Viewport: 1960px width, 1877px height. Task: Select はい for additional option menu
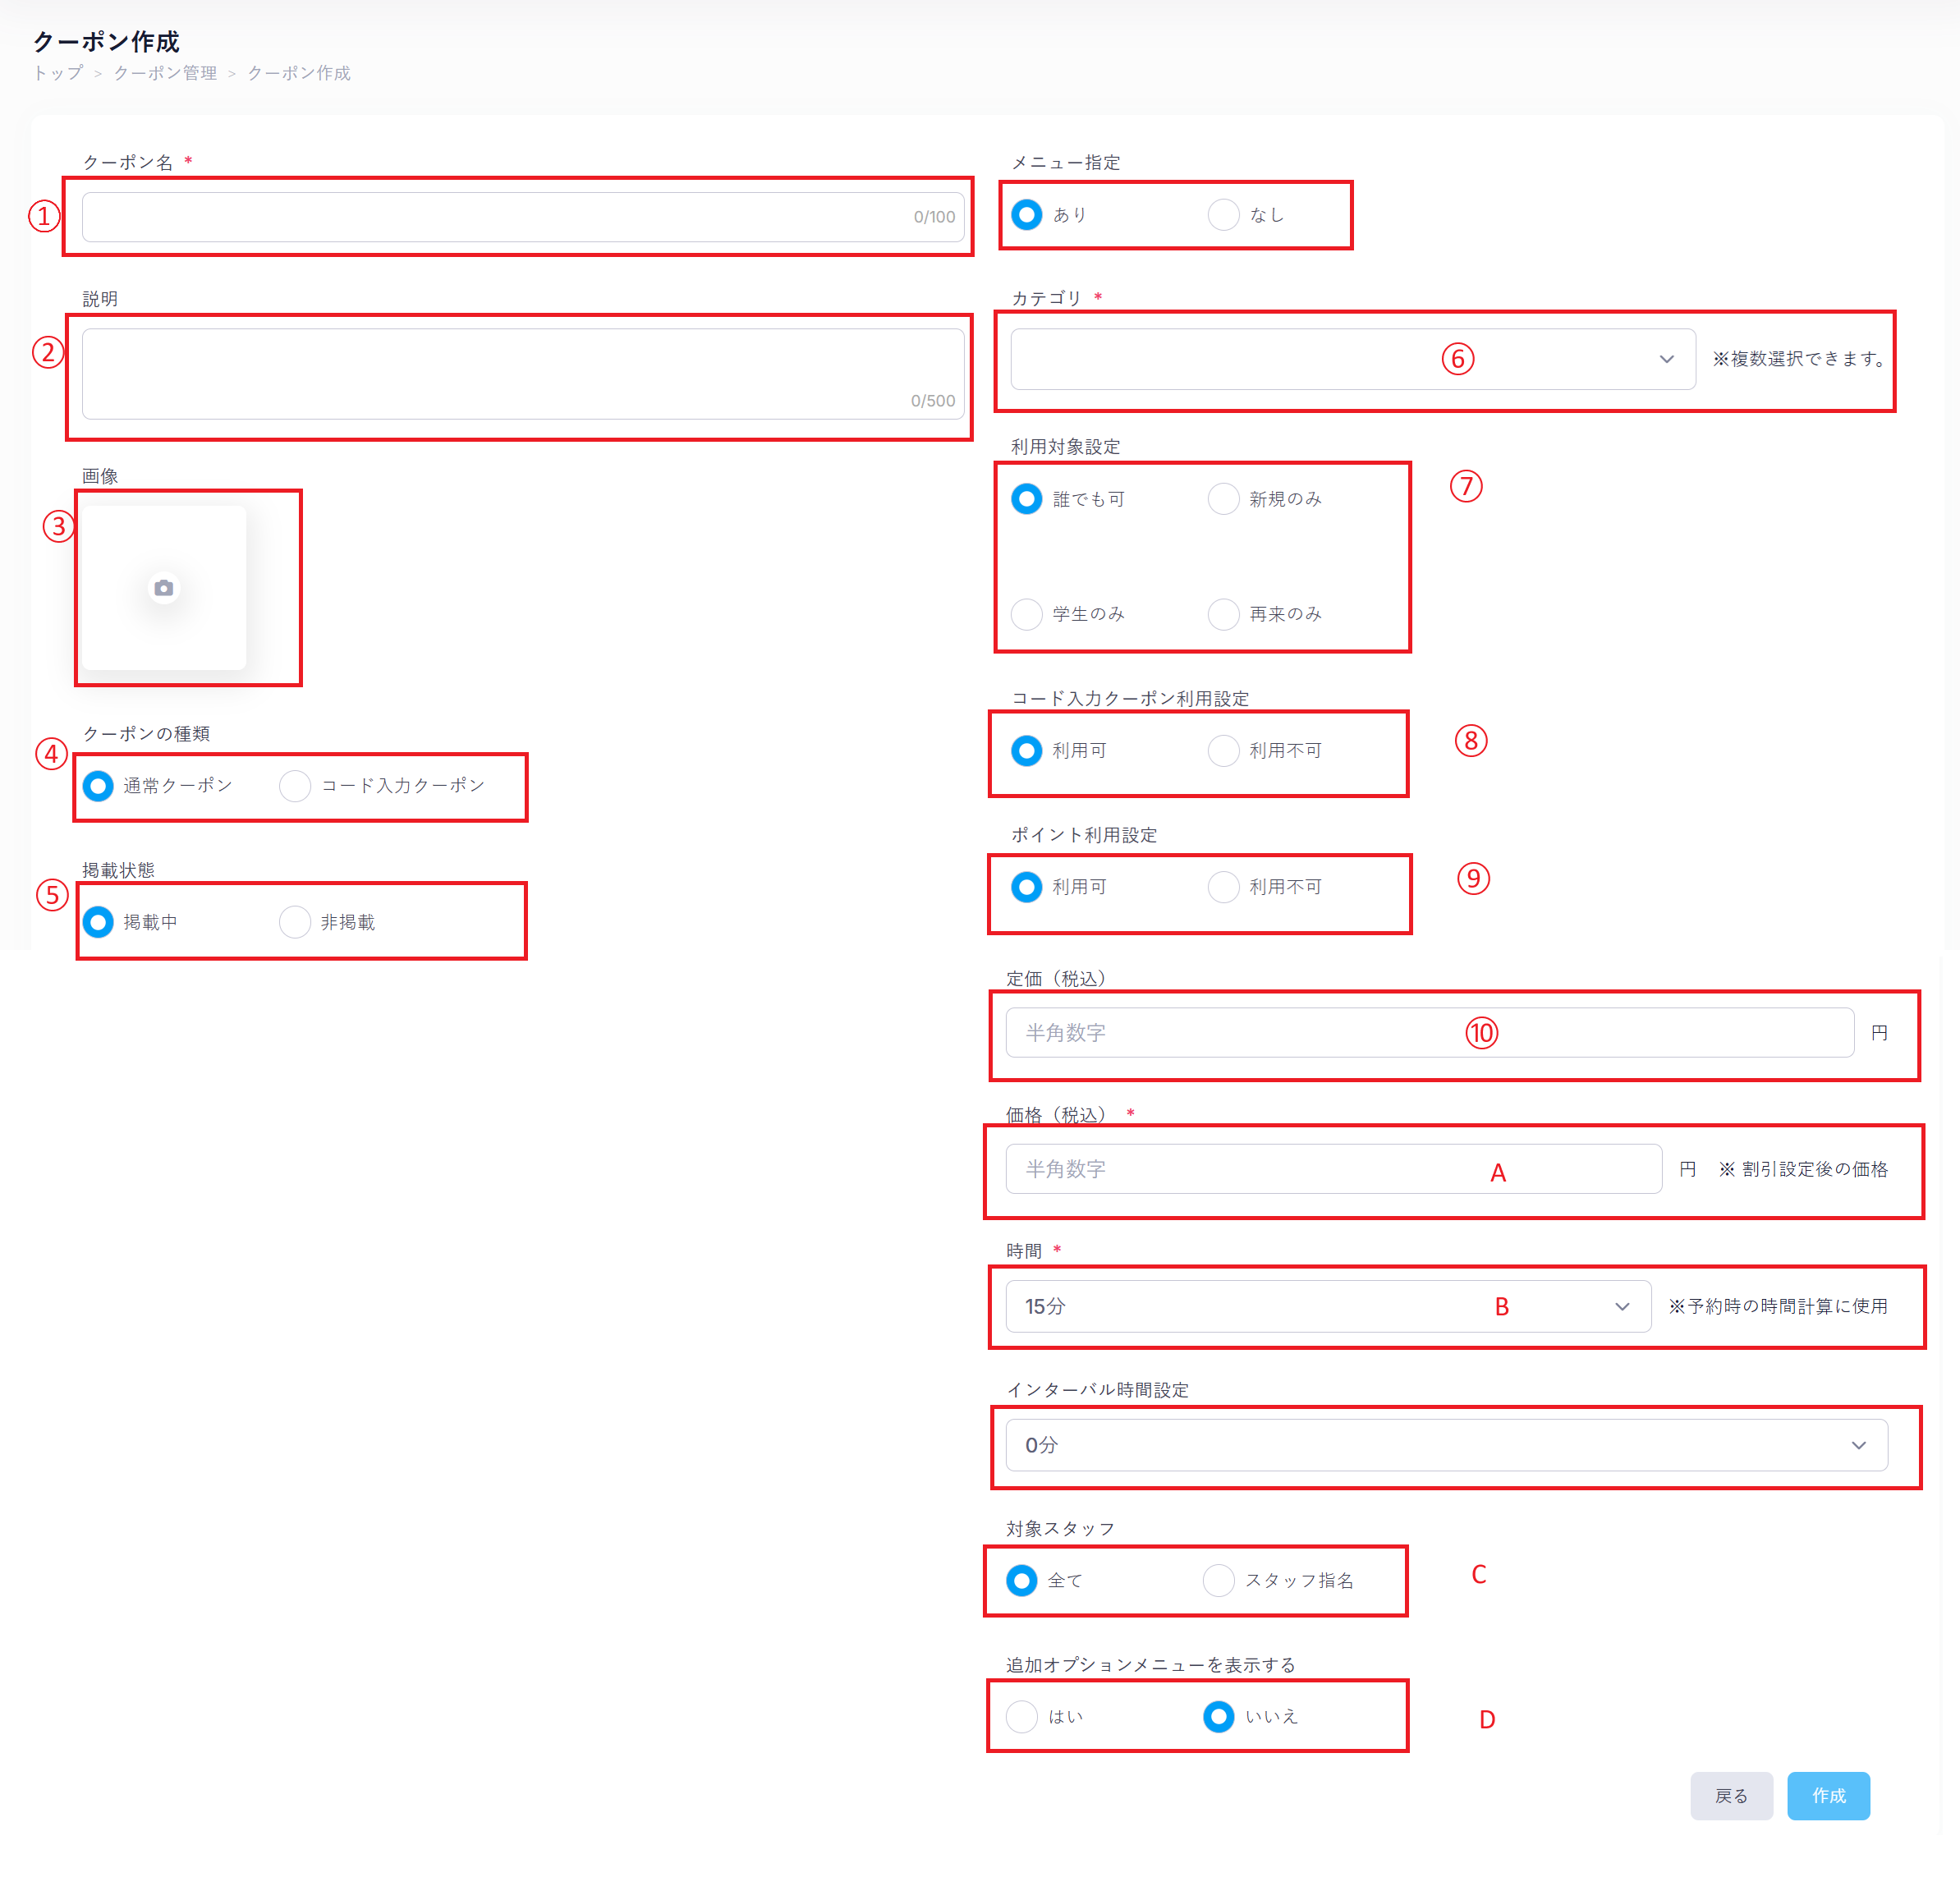coord(1022,1716)
